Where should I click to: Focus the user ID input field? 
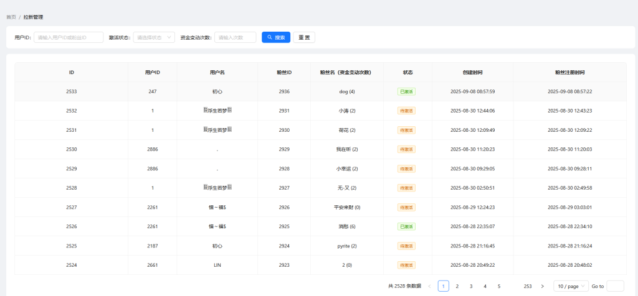[x=69, y=37]
